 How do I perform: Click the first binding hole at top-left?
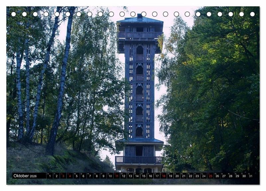click(14, 14)
